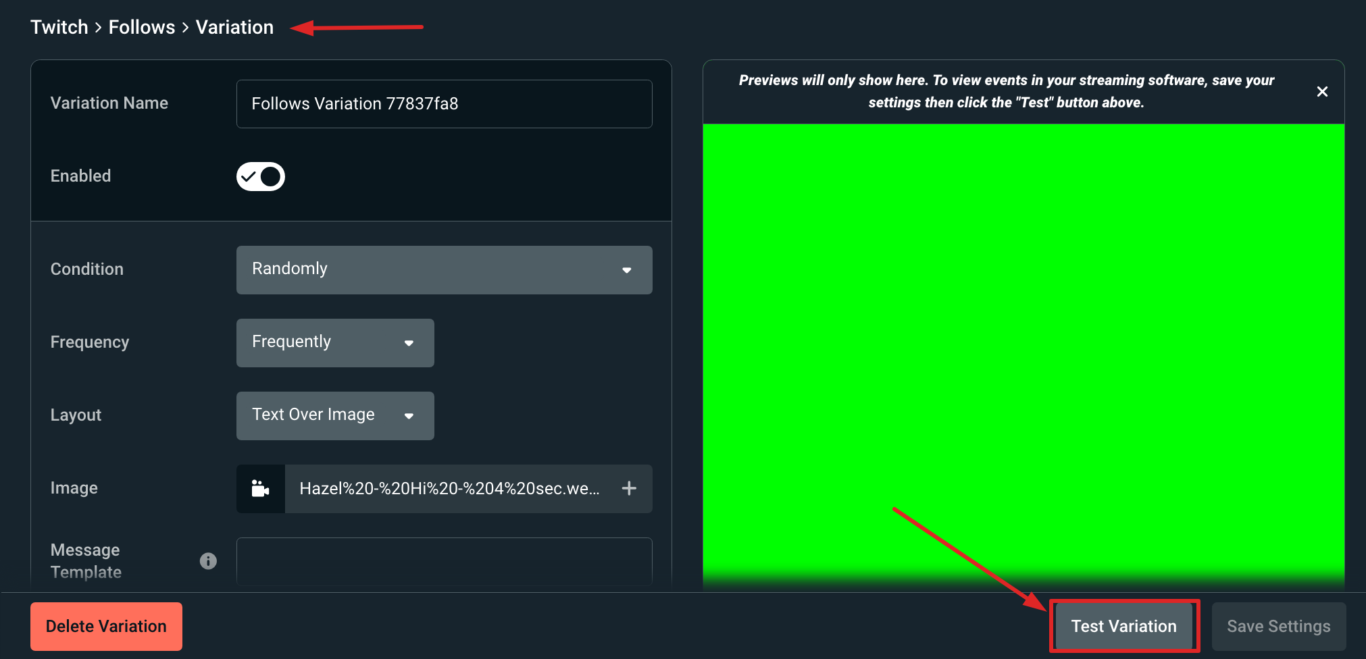Dismiss the preview notice using the X icon
The image size is (1366, 659).
(1322, 90)
